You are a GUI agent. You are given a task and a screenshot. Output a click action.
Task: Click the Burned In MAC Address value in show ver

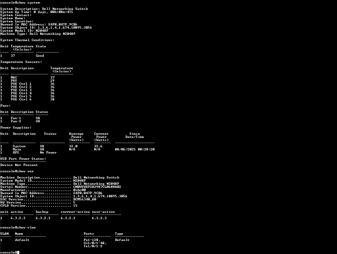[88, 193]
